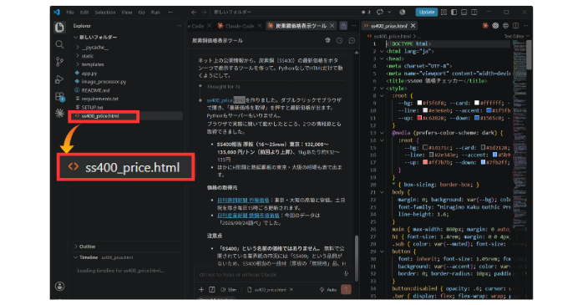The image size is (583, 305).
Task: Split the ss400_price.html editor
Action: click(x=515, y=26)
